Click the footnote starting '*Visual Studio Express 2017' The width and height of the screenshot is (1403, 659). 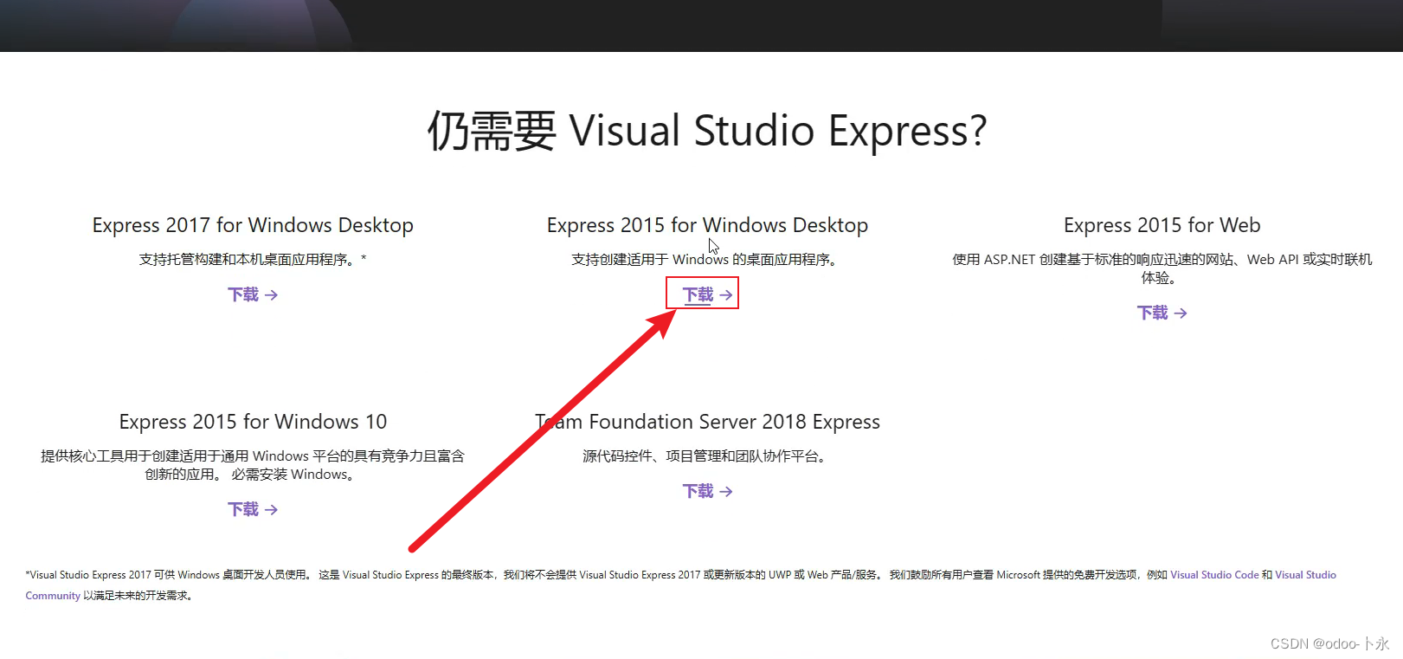click(x=681, y=585)
